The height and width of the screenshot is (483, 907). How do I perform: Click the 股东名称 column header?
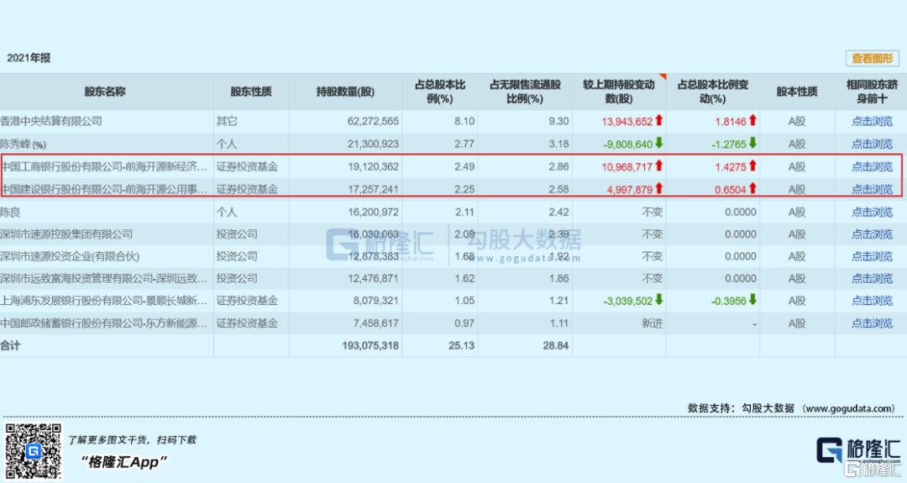[105, 92]
